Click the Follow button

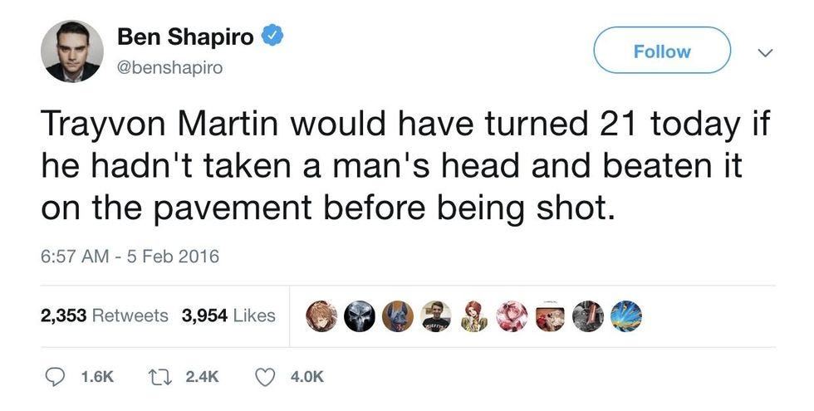tap(662, 51)
